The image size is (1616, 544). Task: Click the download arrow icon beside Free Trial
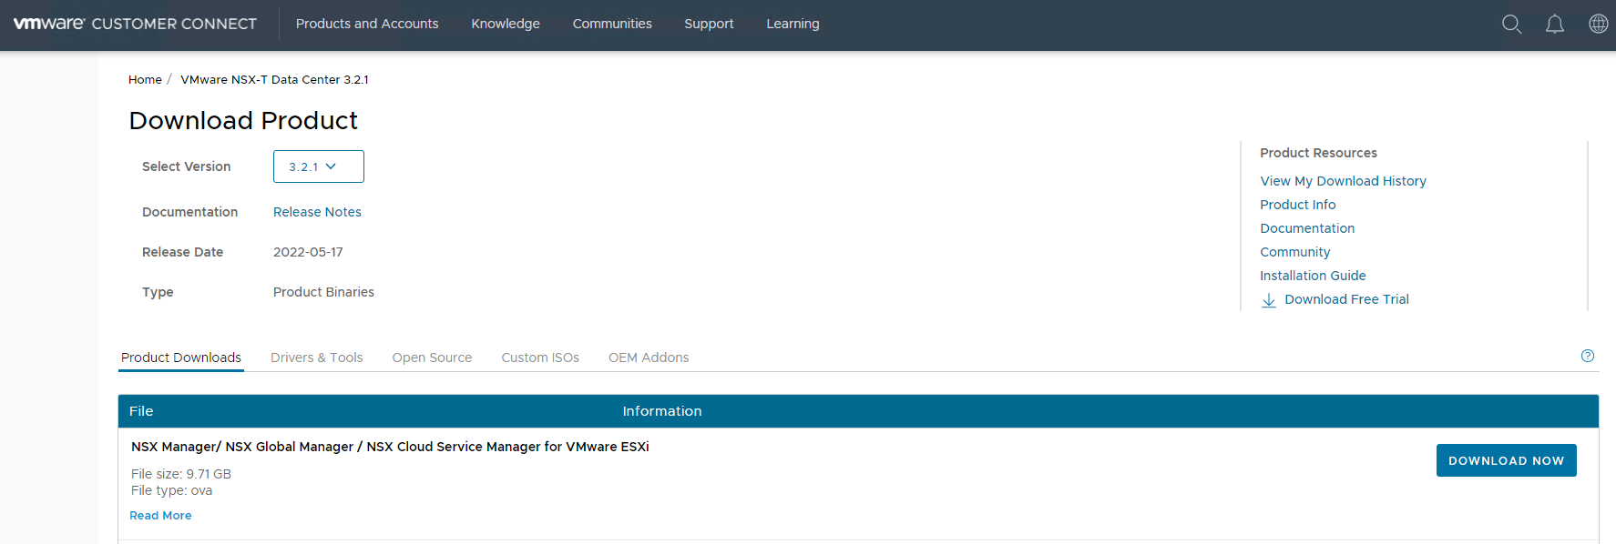[1268, 300]
